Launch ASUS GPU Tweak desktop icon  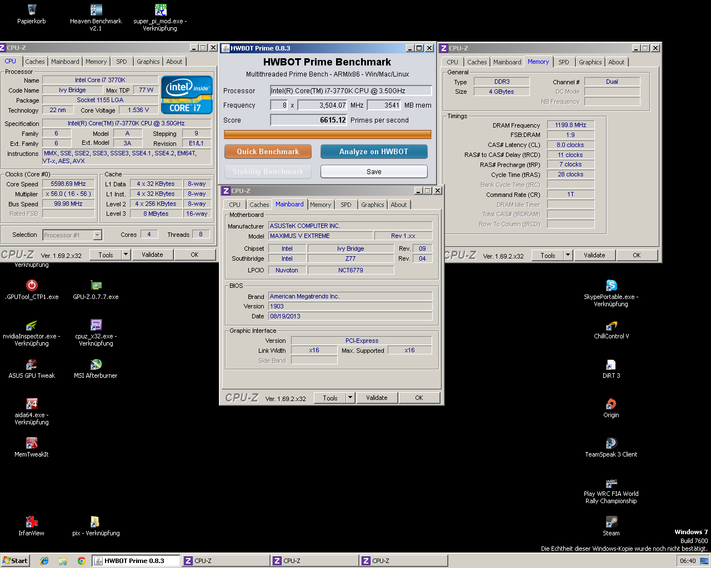click(x=32, y=364)
